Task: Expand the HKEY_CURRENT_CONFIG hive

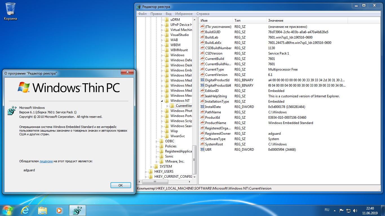Action: [146, 177]
